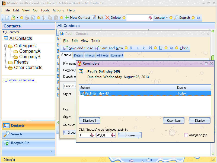The image size is (217, 163).
Task: Go to last record icon
Action: [150, 48]
